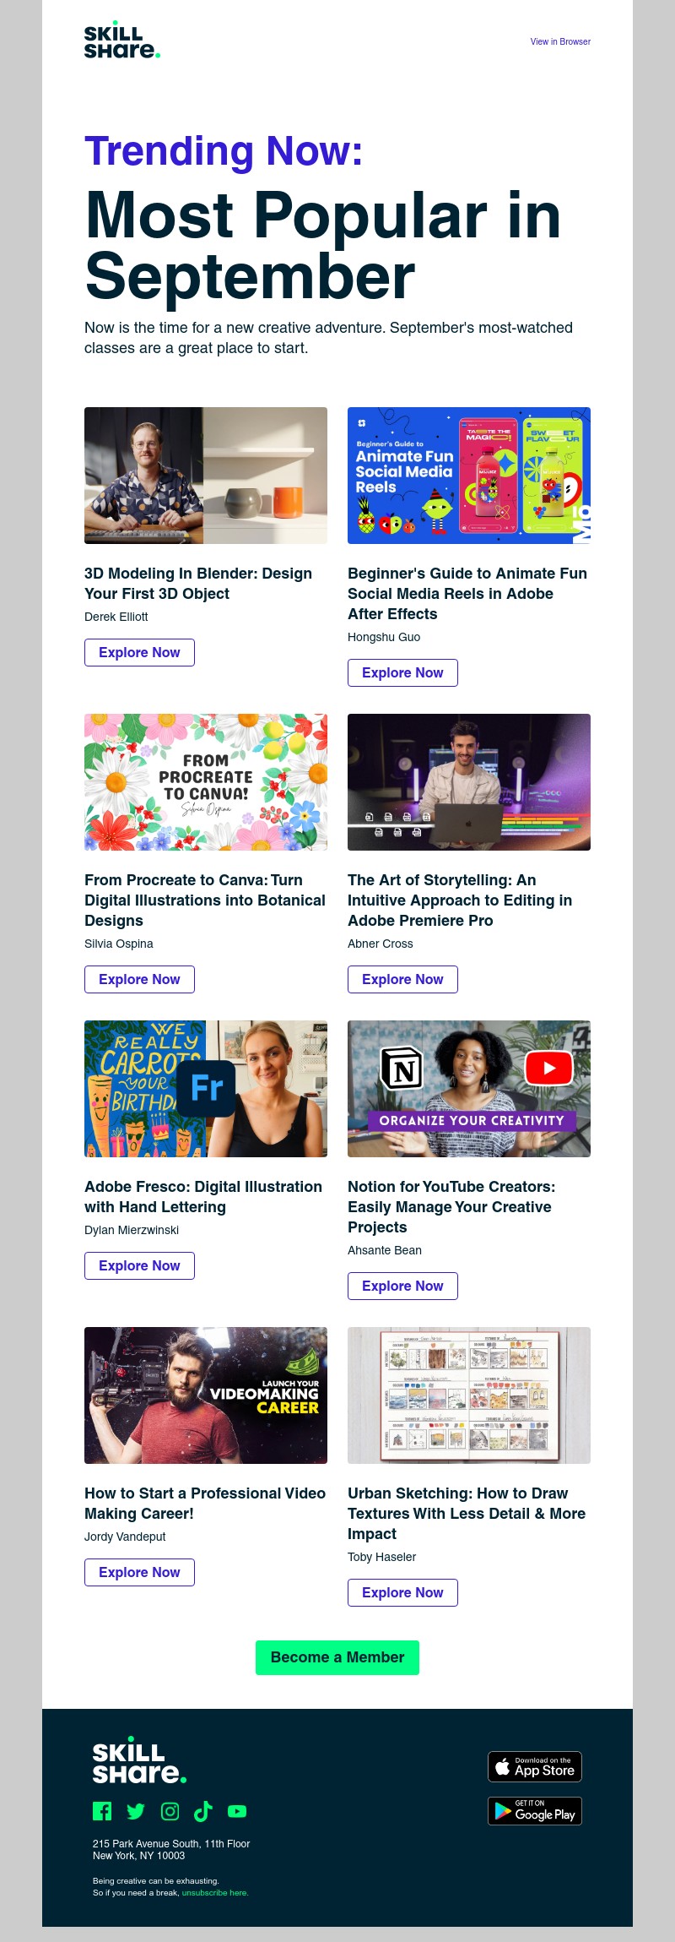Open Skillshare's TikTok icon
Viewport: 675px width, 1942px height.
tap(202, 1811)
